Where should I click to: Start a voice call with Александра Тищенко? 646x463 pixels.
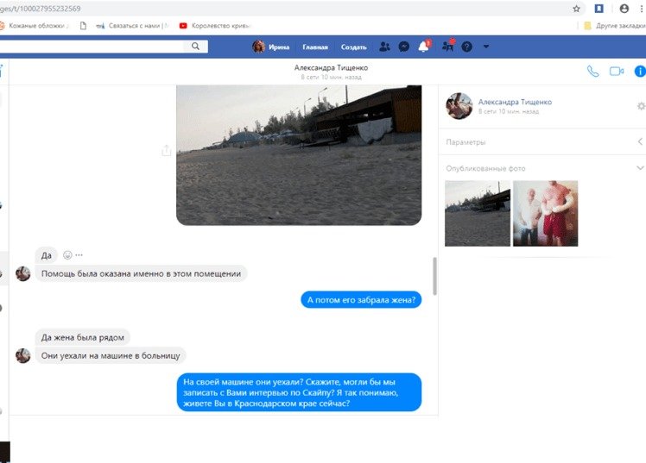coord(592,72)
